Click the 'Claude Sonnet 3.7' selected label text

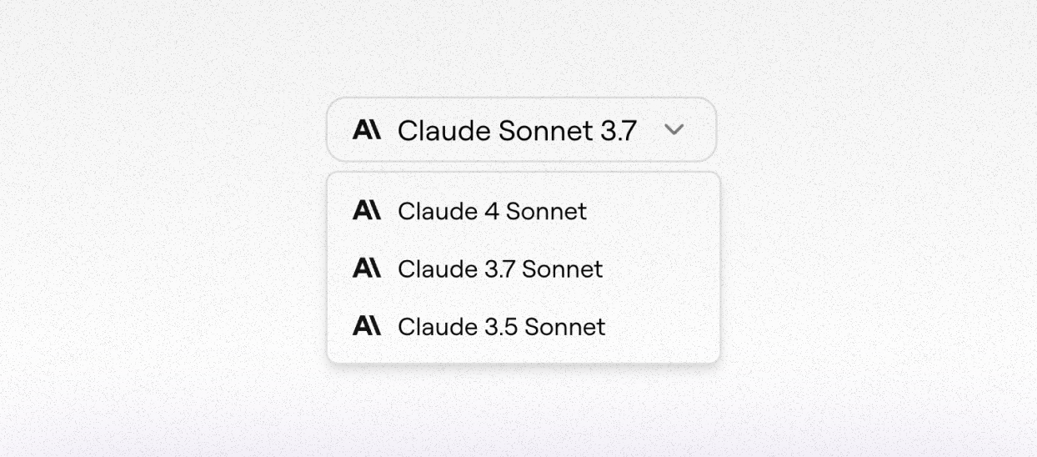[x=517, y=130]
